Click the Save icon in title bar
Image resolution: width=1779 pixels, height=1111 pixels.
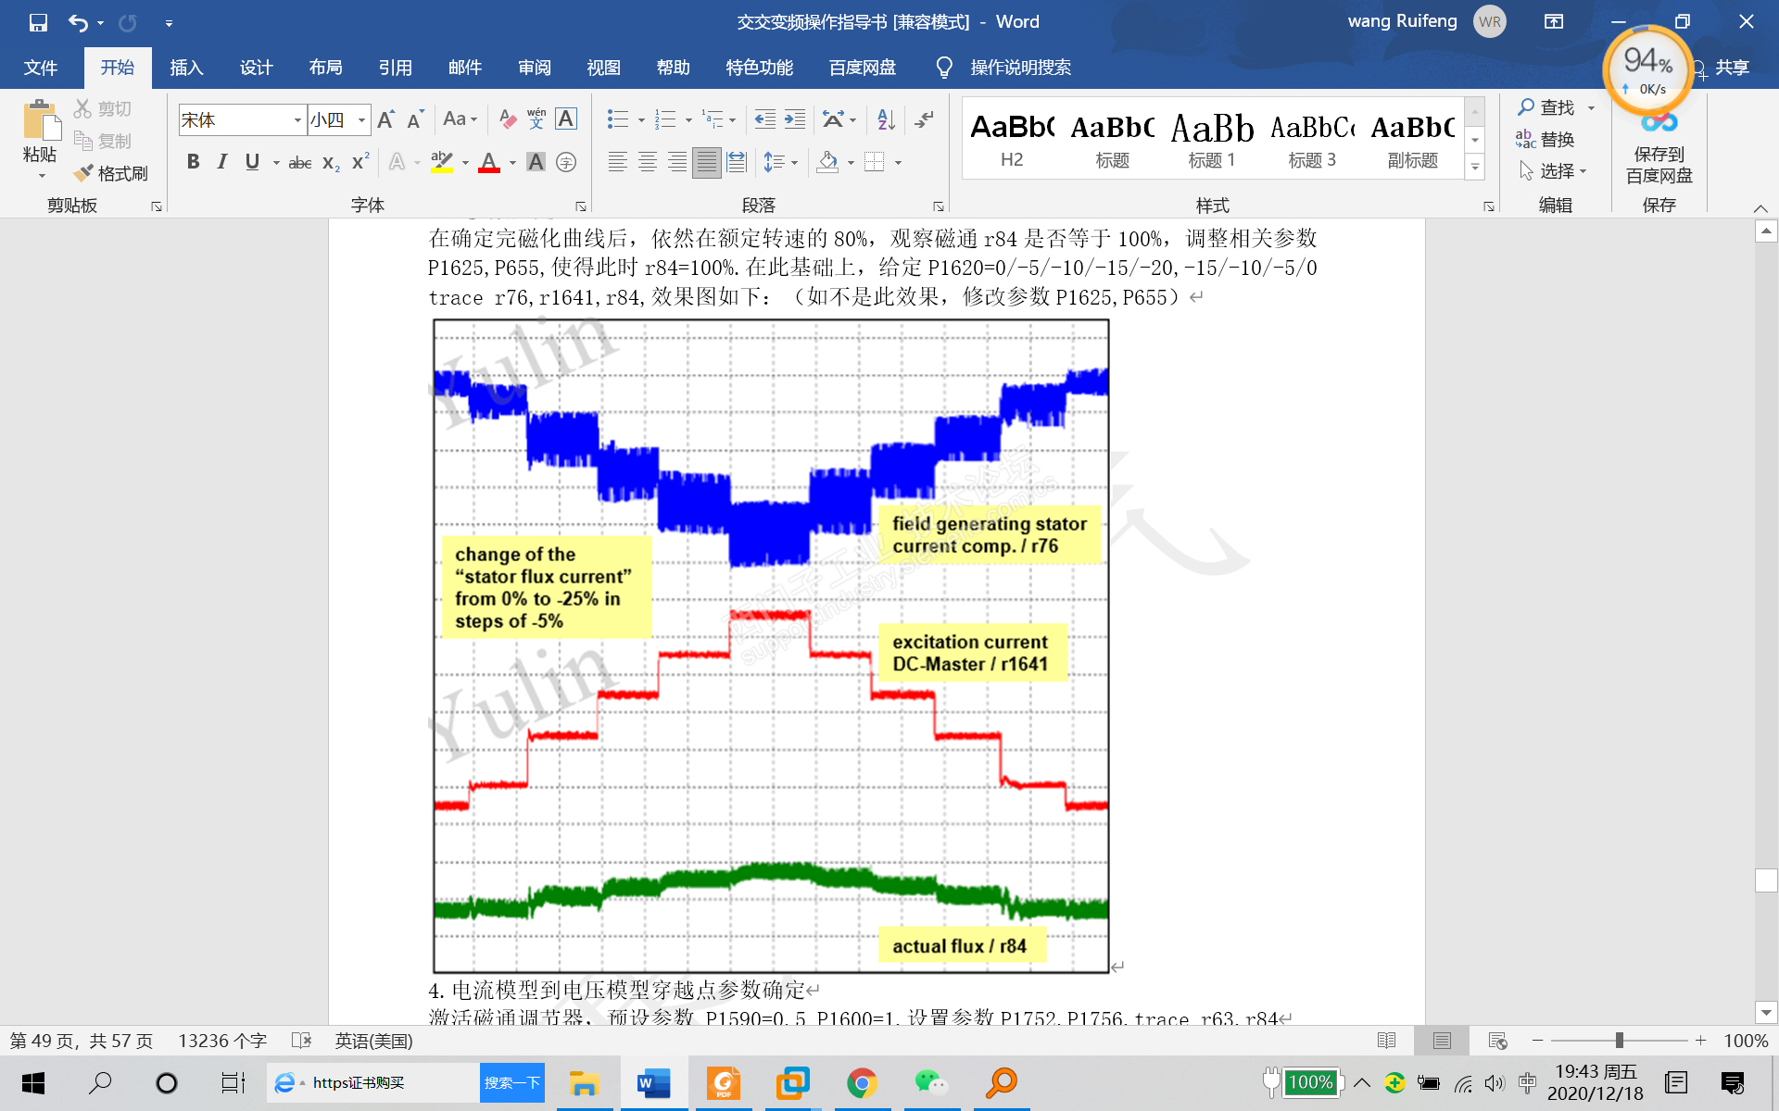38,22
